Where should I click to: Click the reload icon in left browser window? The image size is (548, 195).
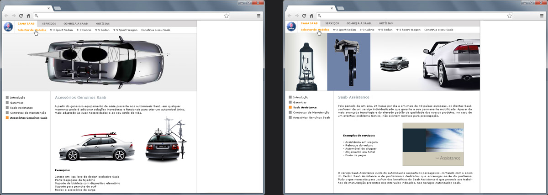21,16
